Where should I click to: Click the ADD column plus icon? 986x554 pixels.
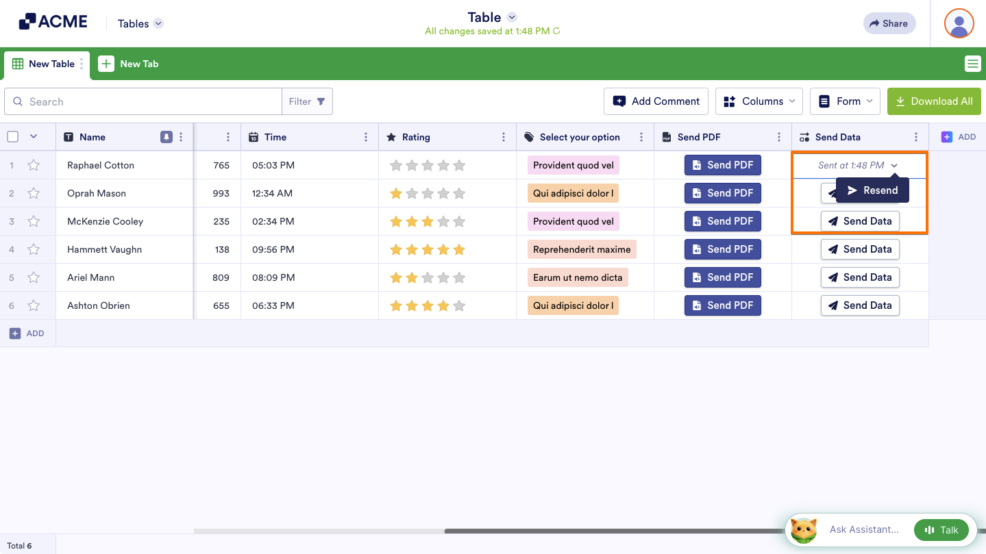coord(947,137)
